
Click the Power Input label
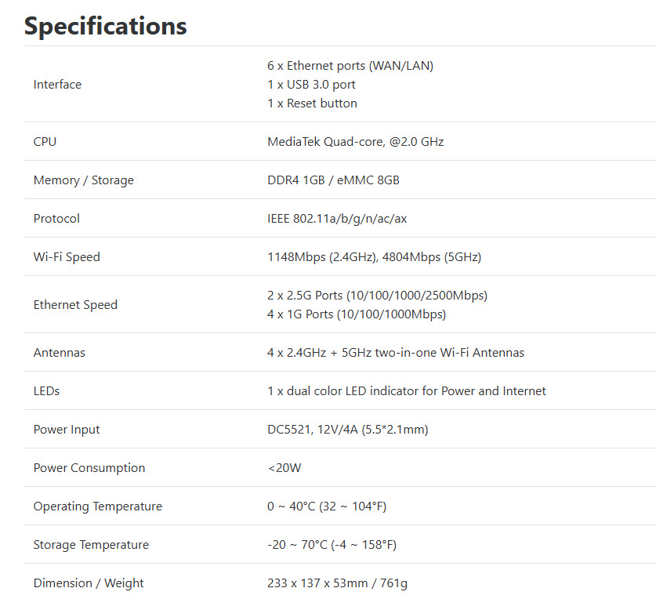(67, 430)
